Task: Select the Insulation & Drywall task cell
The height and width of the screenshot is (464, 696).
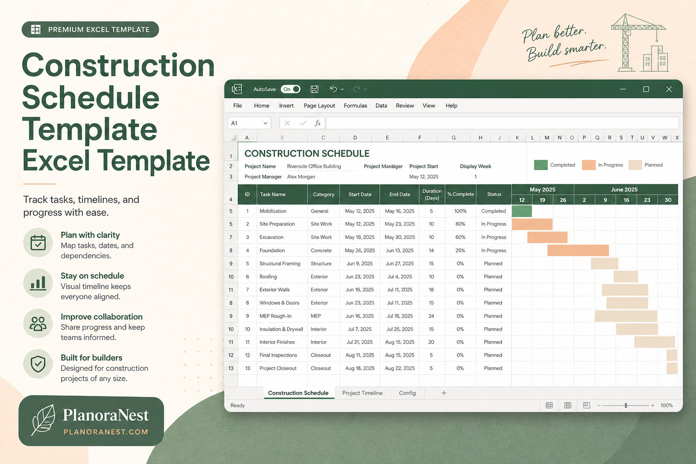Action: [x=282, y=329]
